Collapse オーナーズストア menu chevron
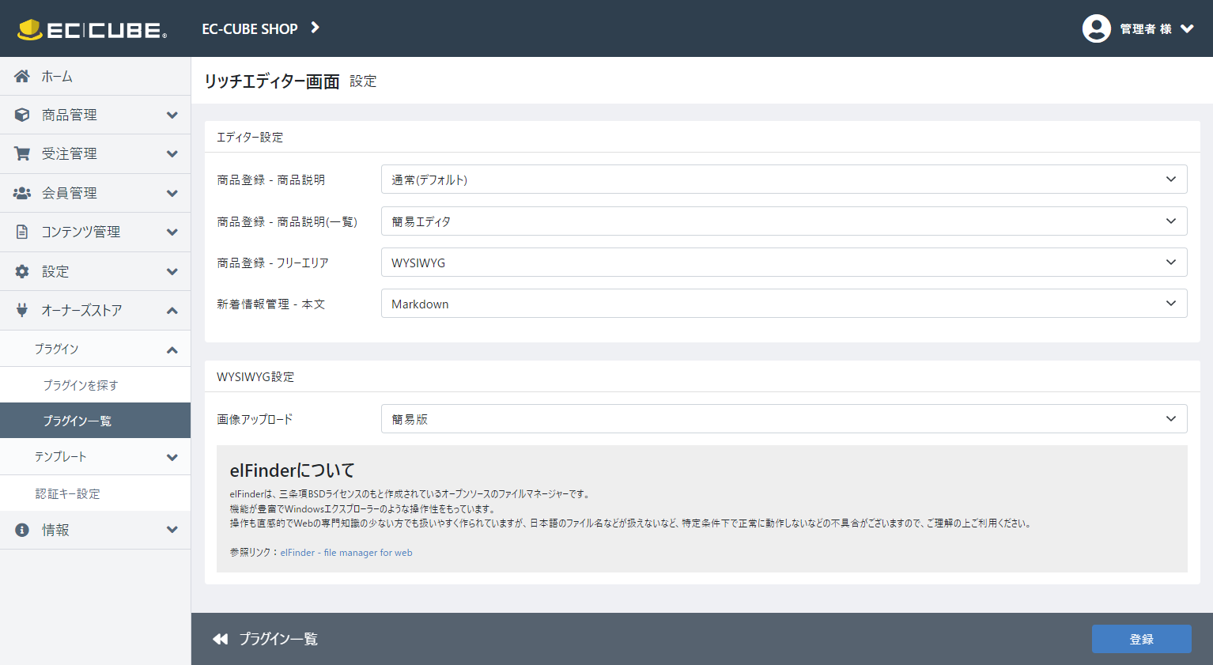 pyautogui.click(x=172, y=311)
